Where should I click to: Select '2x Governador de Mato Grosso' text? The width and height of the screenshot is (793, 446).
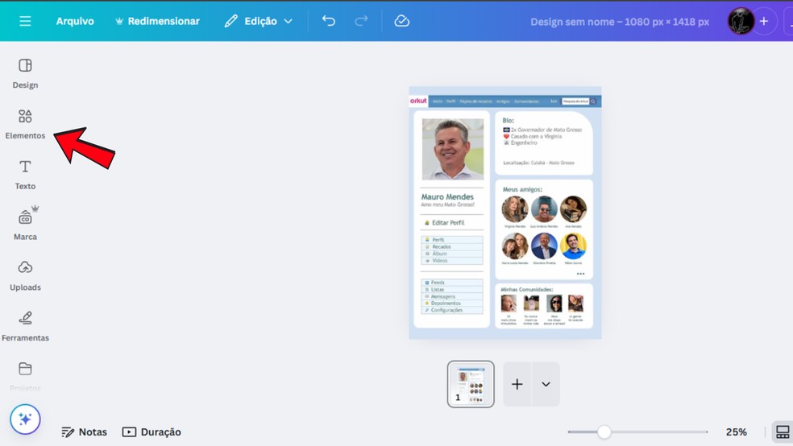[546, 130]
